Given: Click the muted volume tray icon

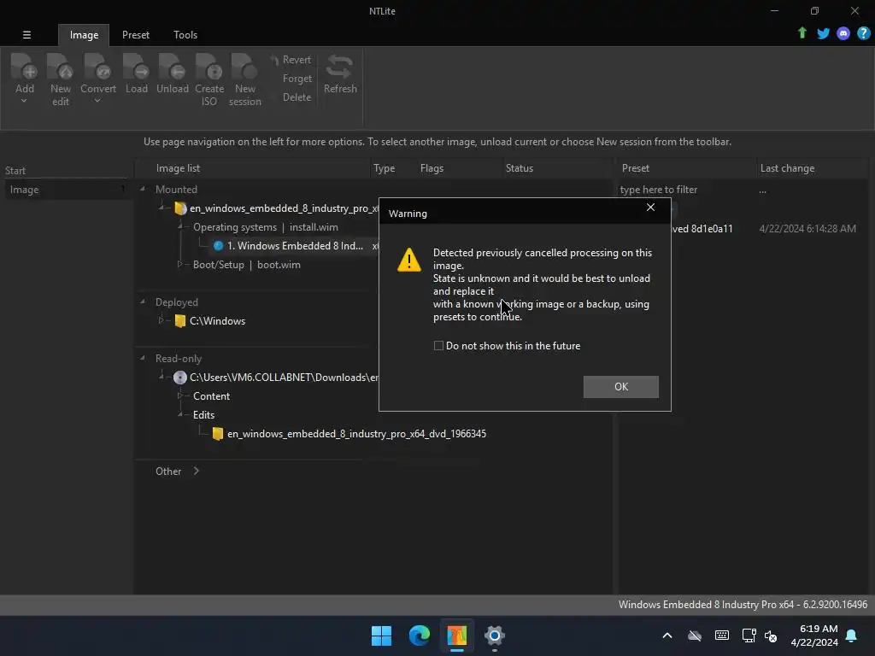Looking at the screenshot, I should tap(771, 635).
